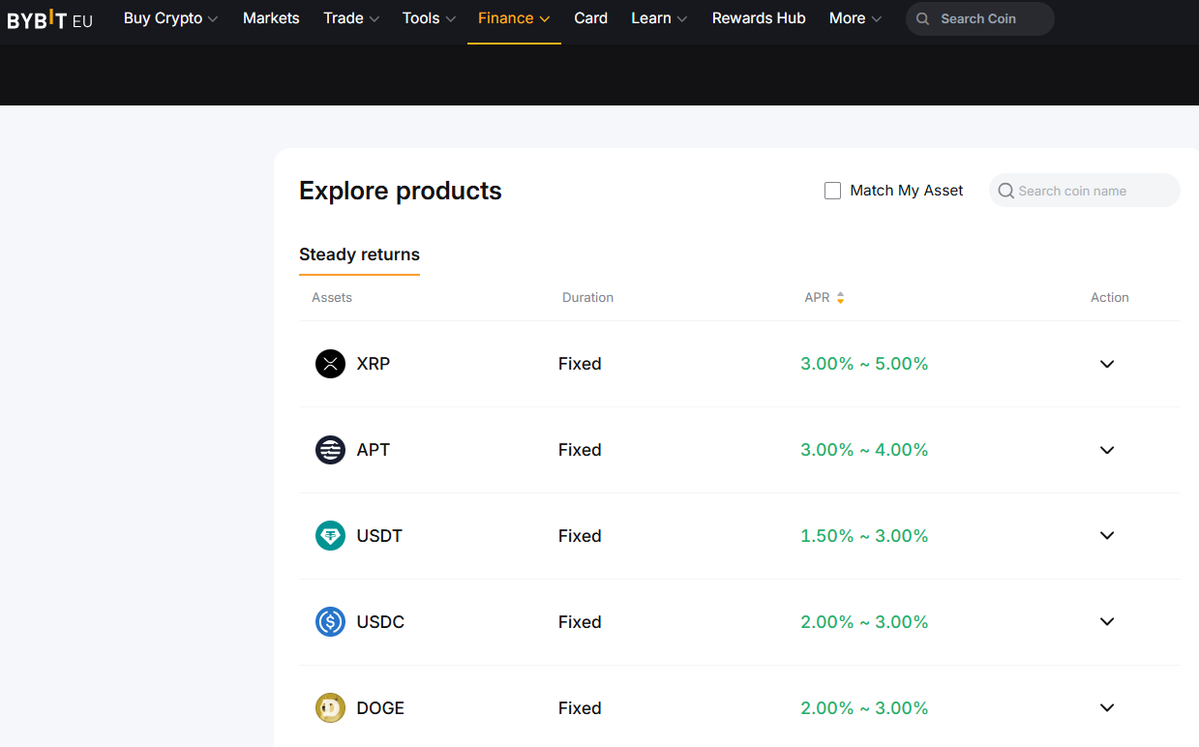Open the Finance menu
Screen dimensions: 1199x747
coord(513,18)
